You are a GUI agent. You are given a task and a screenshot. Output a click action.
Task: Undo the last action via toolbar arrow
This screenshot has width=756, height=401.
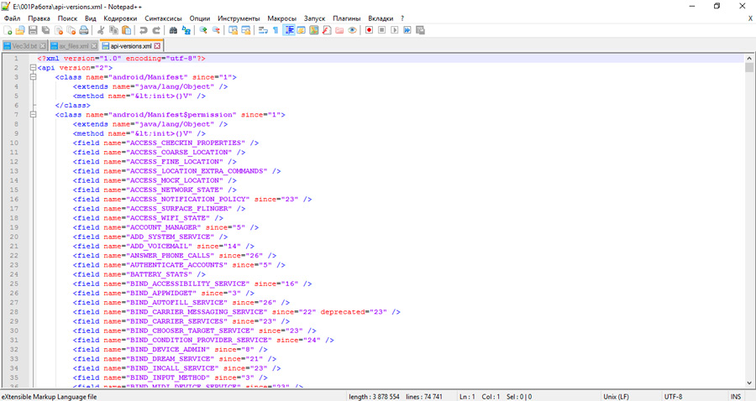pyautogui.click(x=144, y=30)
